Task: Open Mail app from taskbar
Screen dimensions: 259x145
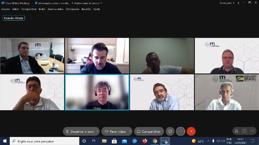Action: coord(124,141)
